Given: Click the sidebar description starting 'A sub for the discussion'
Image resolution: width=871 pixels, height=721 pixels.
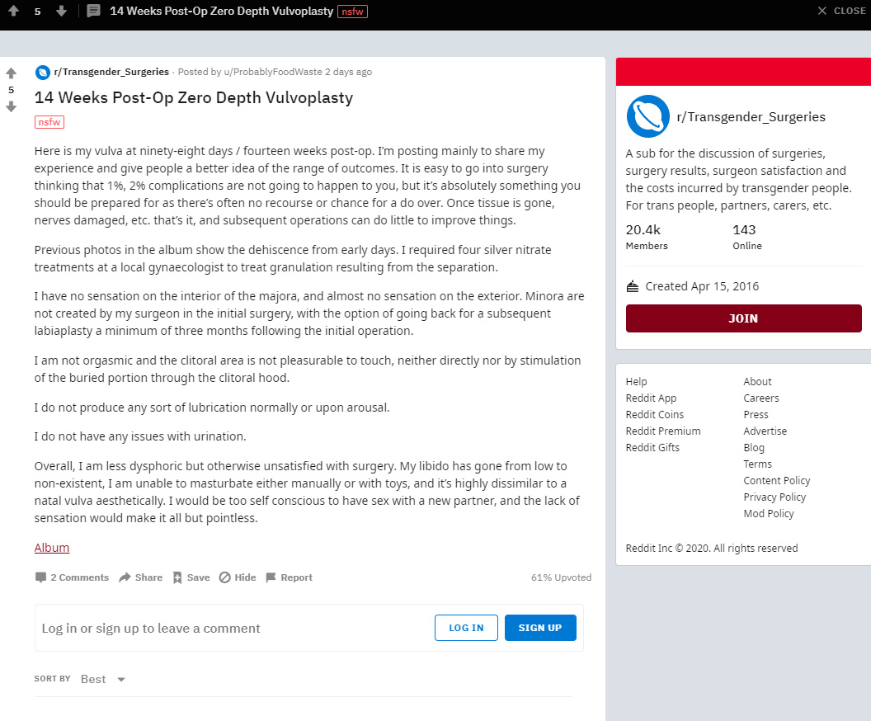Looking at the screenshot, I should click(738, 179).
